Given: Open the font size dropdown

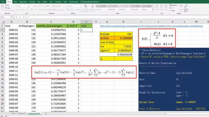Looking at the screenshot, I should pyautogui.click(x=32, y=6).
